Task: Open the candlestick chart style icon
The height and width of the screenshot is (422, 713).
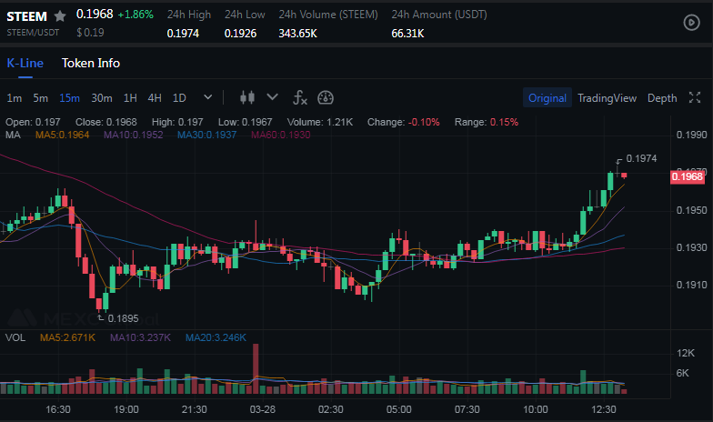Action: [246, 97]
